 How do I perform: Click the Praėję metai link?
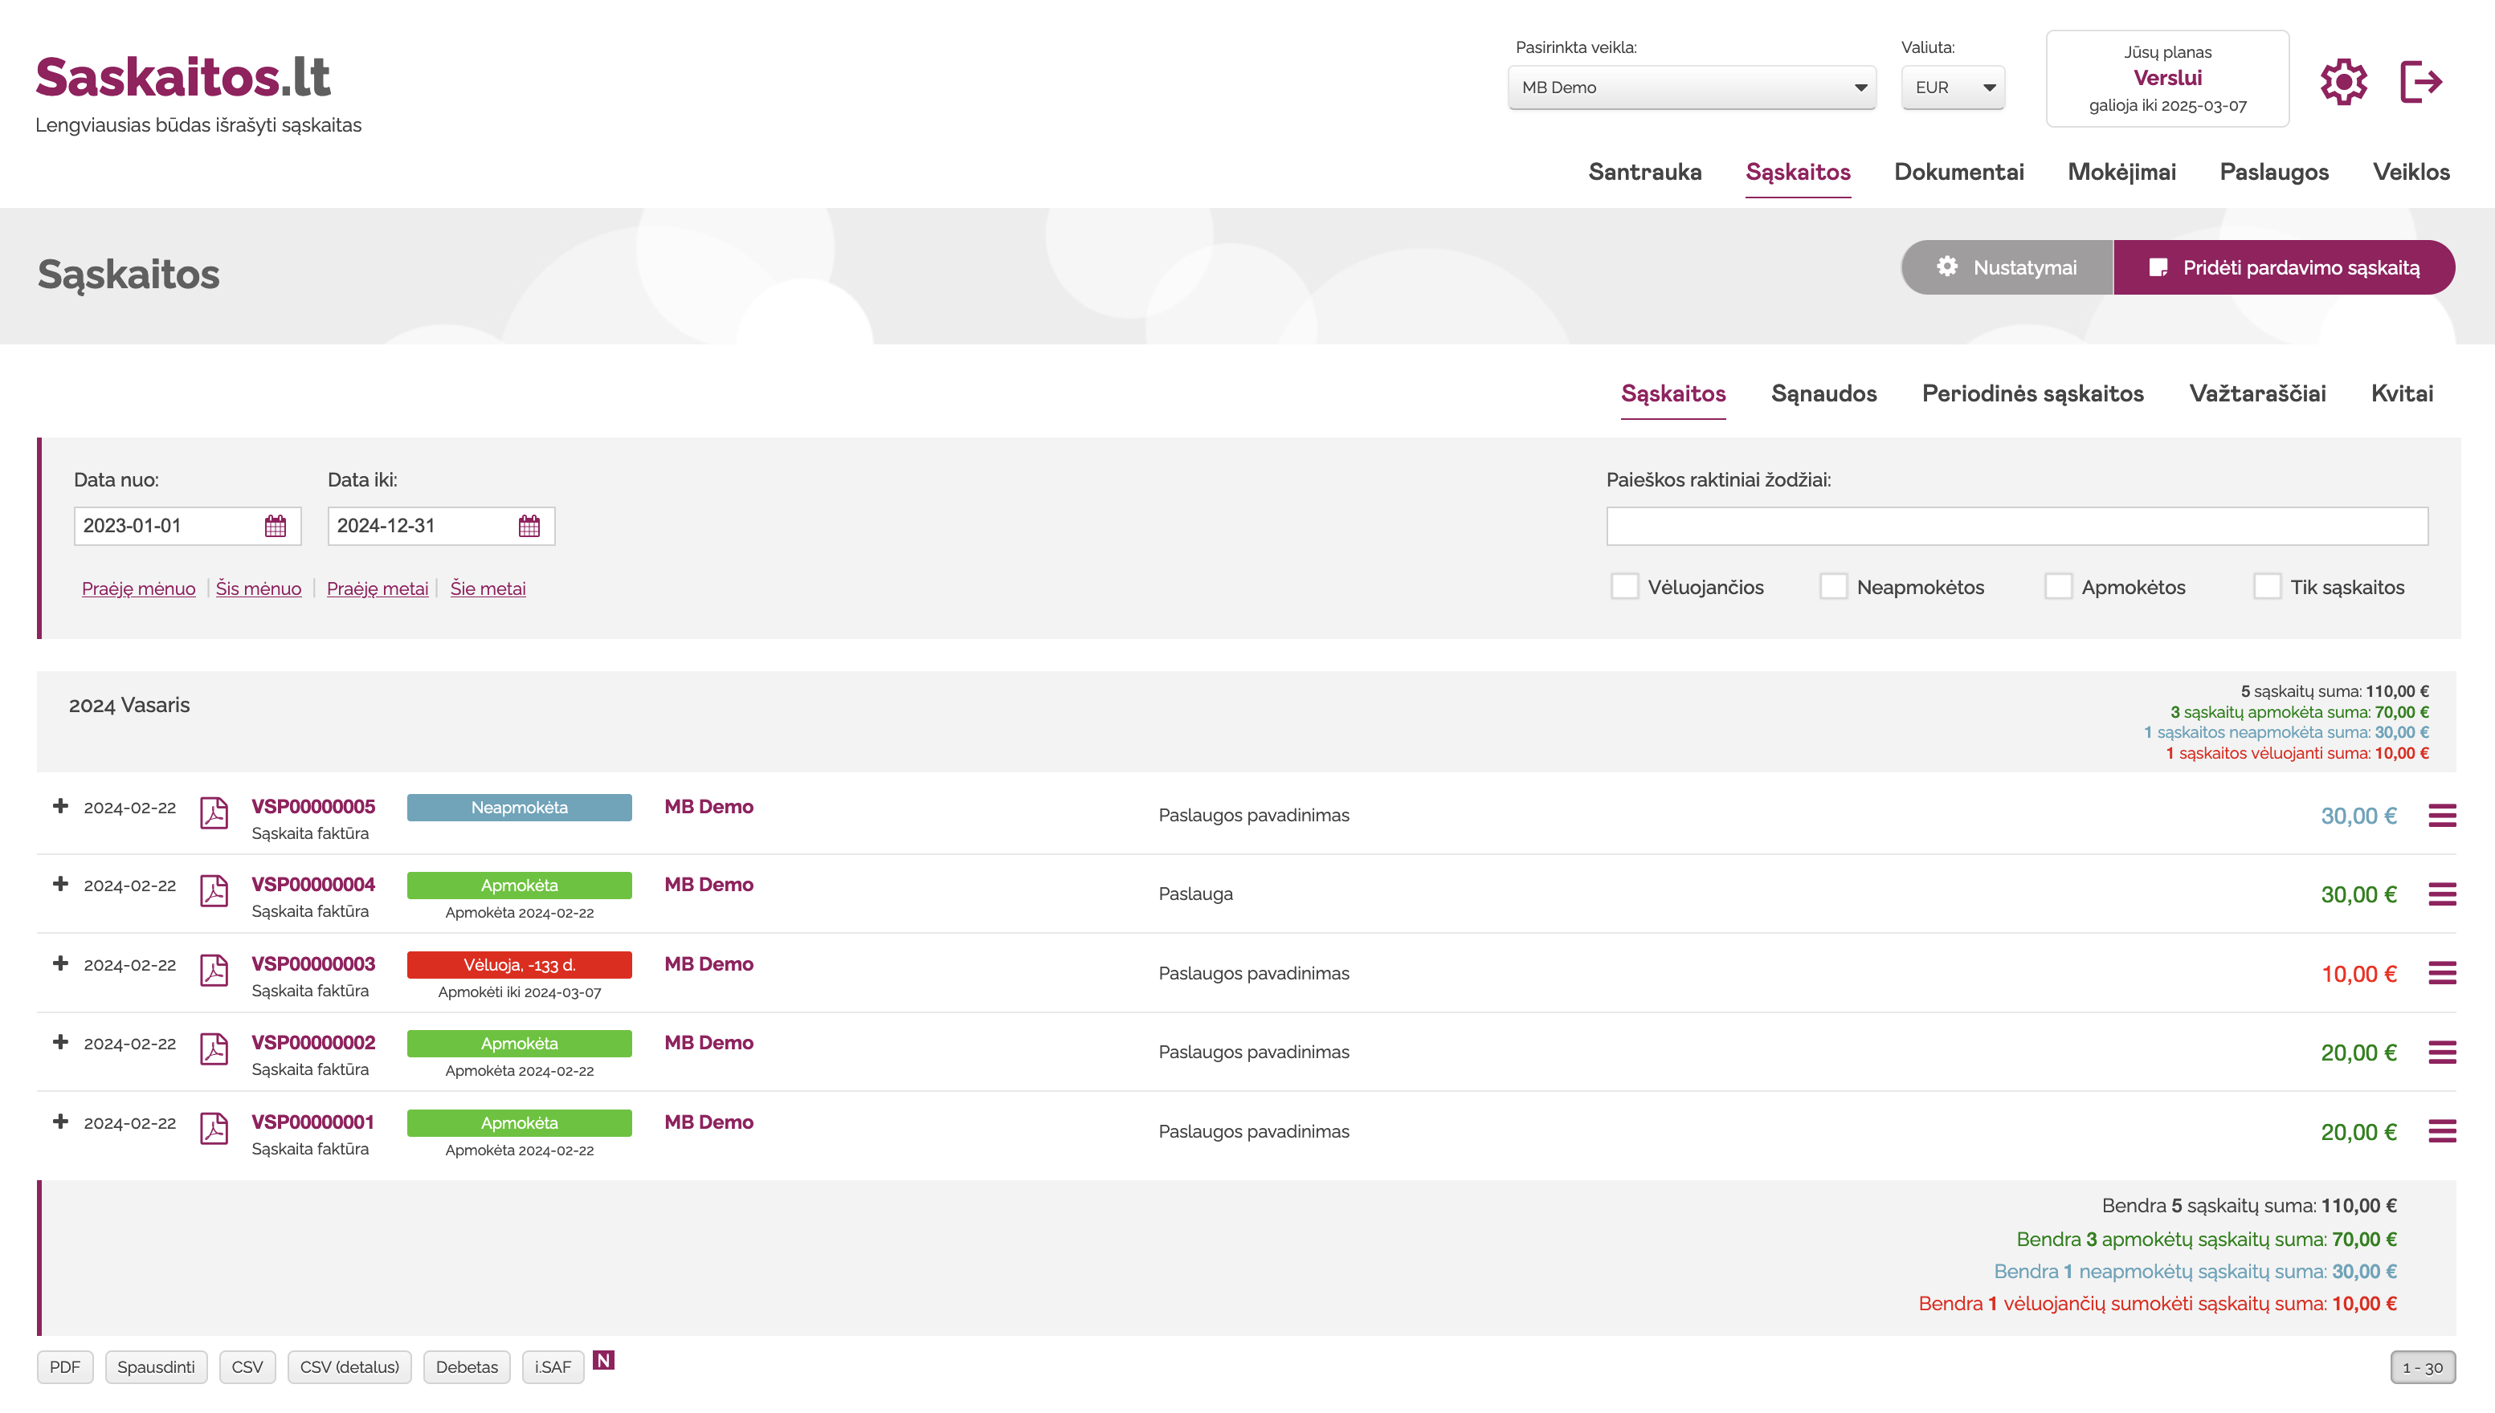378,588
